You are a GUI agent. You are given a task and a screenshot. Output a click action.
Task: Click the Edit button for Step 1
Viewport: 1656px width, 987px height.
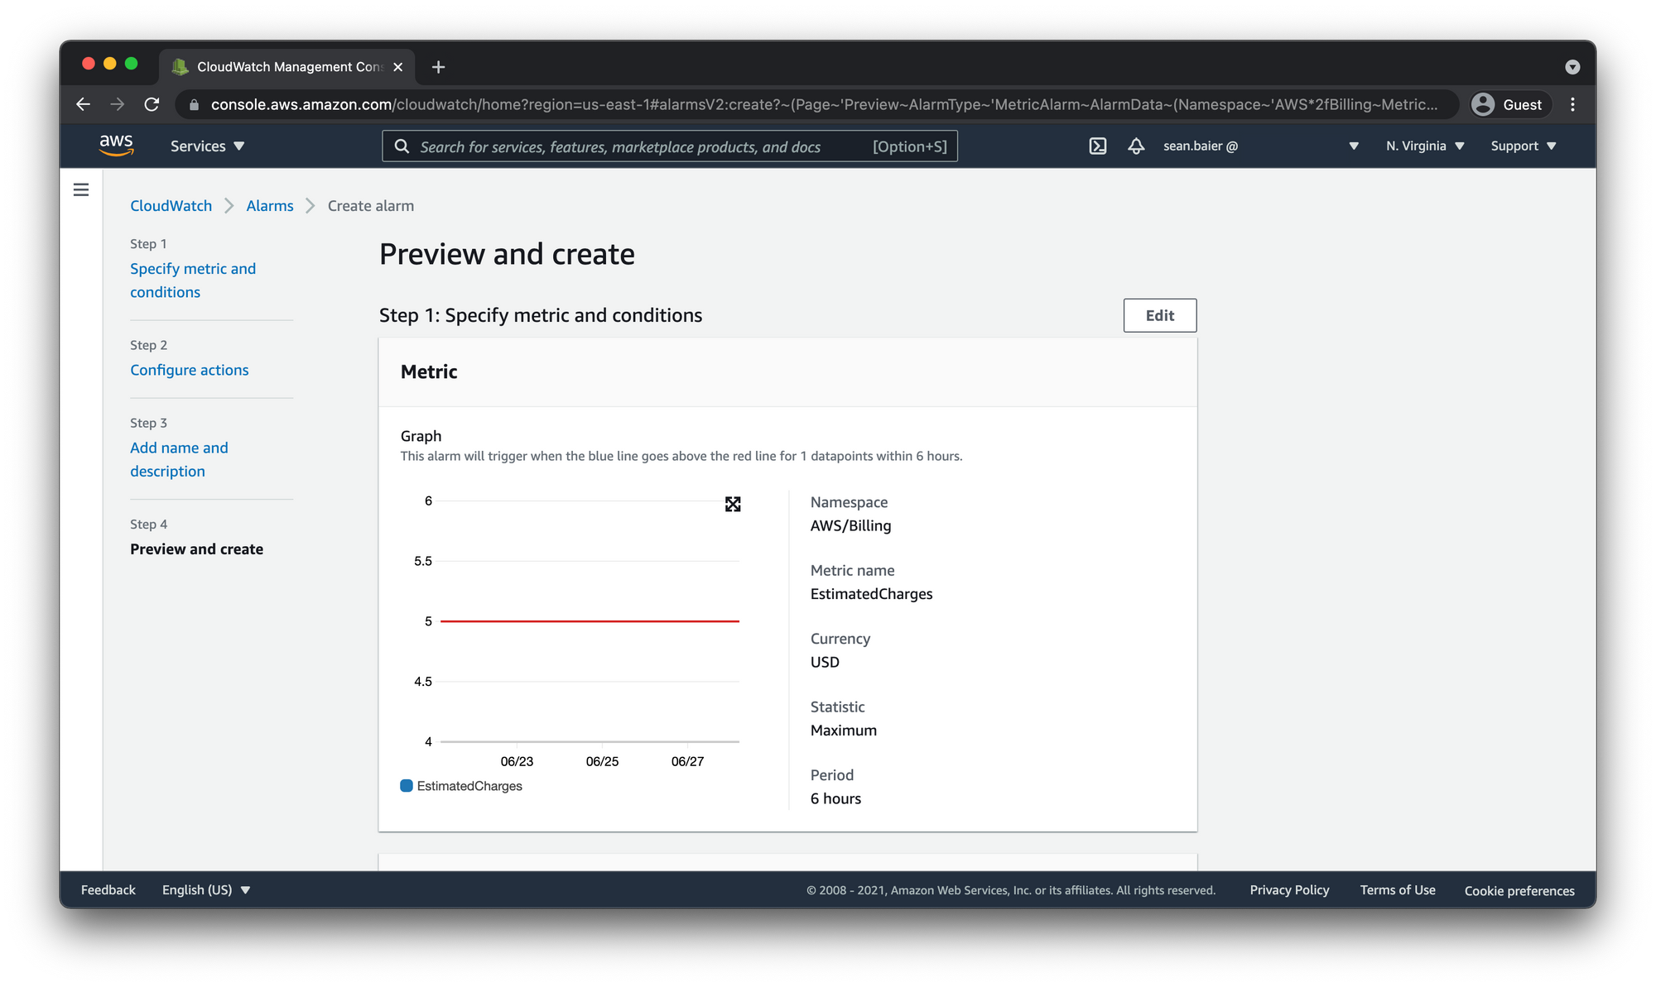click(x=1159, y=315)
